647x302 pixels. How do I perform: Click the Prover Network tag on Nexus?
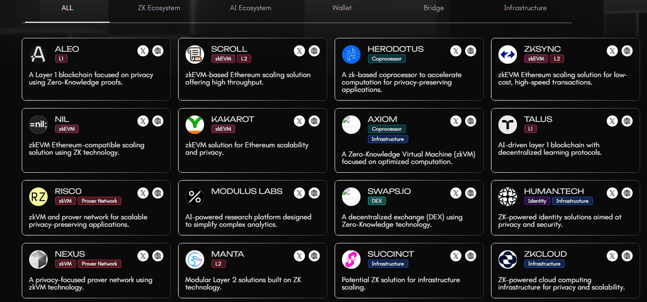pyautogui.click(x=100, y=264)
